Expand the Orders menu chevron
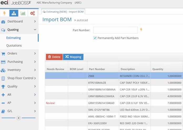Viewport: 183px width, 130px height. 35,53
